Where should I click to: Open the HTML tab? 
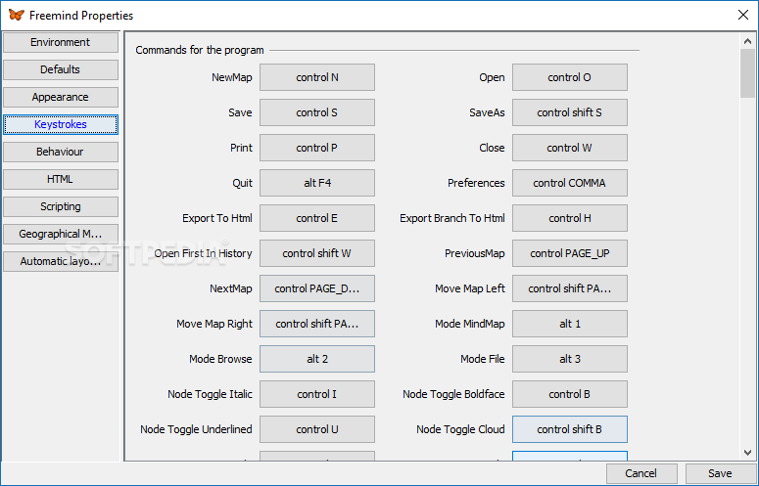pyautogui.click(x=61, y=179)
